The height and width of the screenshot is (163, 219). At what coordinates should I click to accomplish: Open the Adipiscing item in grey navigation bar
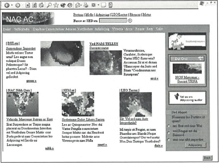(102, 29)
